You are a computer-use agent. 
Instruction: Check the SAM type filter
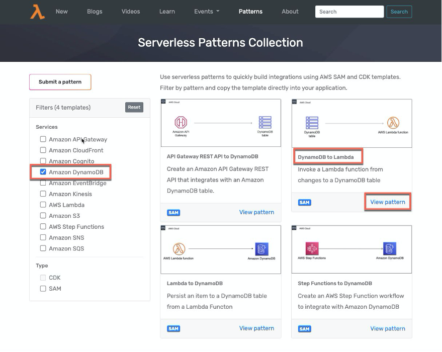click(x=43, y=289)
